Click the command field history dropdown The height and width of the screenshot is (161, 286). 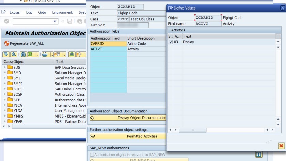coord(55,21)
